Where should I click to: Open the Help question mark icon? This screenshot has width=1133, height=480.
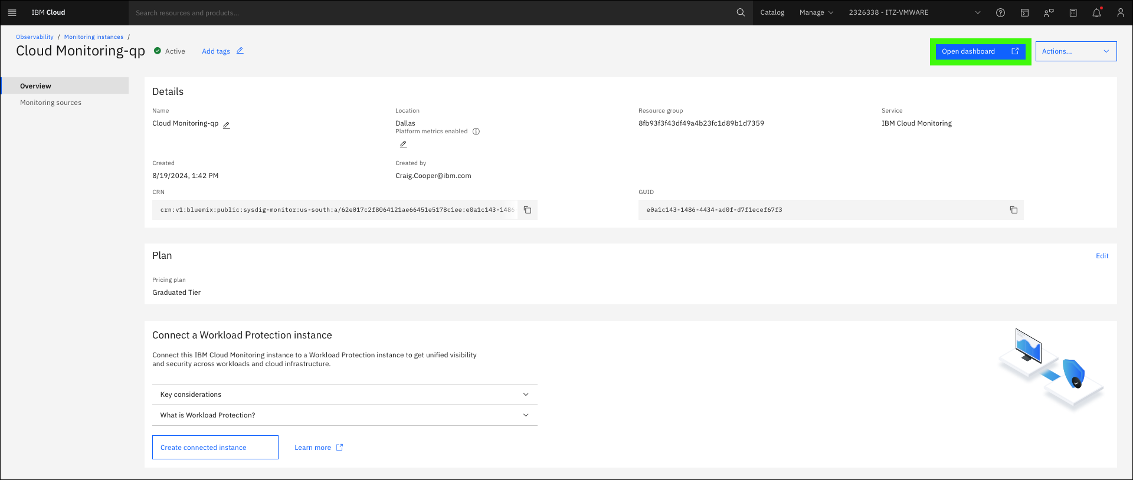click(1000, 12)
